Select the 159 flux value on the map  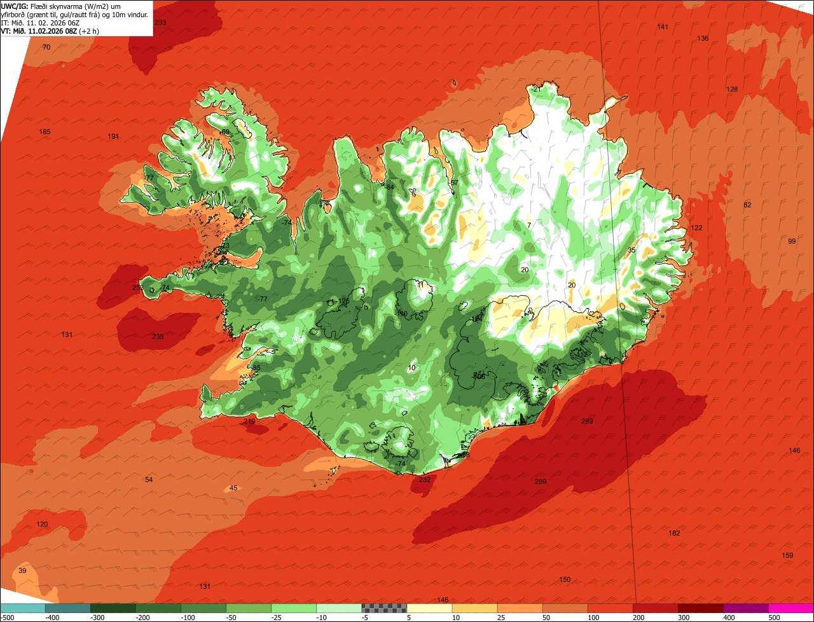point(787,555)
